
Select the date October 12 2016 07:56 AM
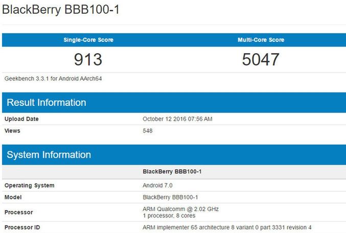(177, 119)
